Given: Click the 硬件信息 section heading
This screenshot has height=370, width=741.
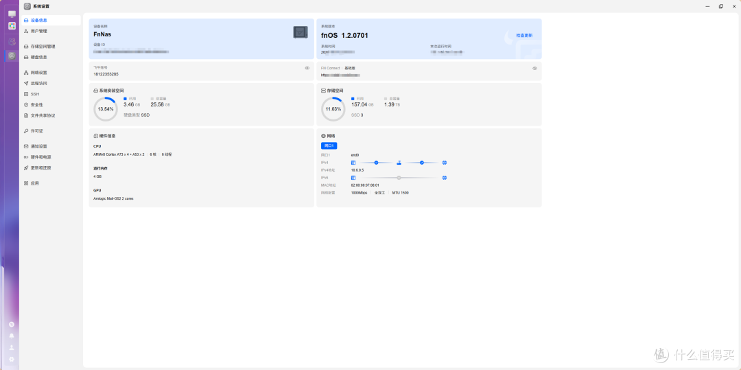Looking at the screenshot, I should [107, 136].
